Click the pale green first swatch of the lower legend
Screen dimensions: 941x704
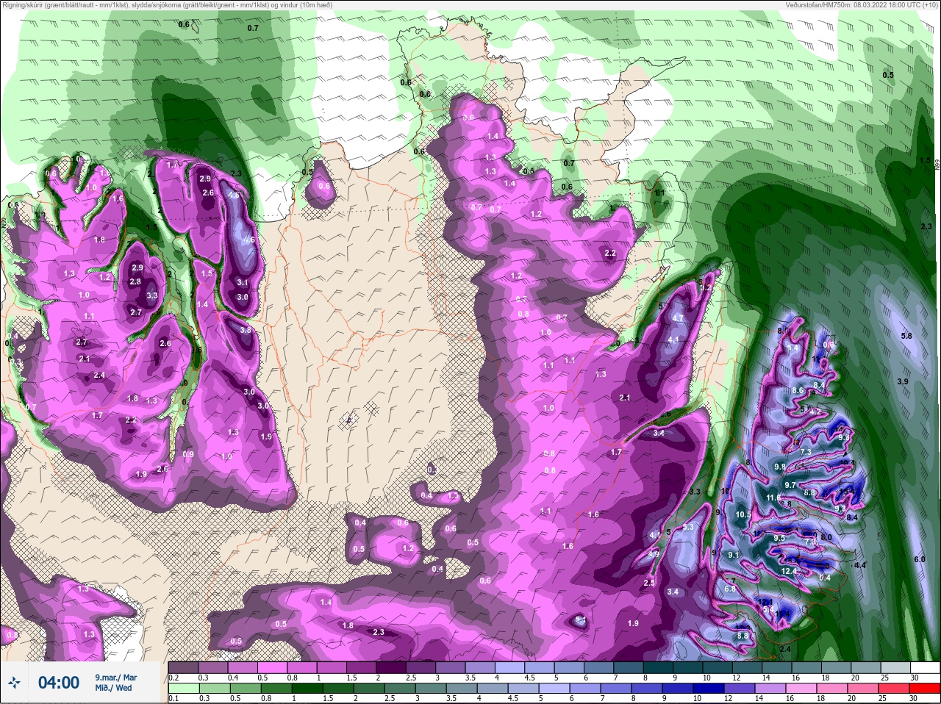(182, 689)
